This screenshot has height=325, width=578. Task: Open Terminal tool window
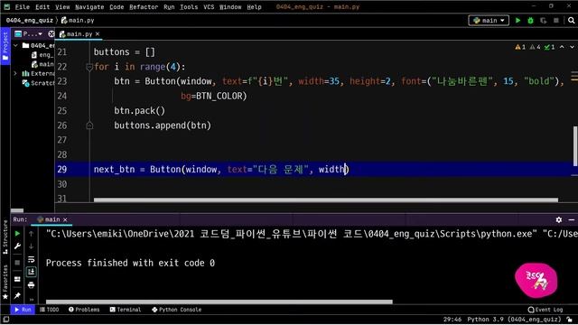coord(126,310)
